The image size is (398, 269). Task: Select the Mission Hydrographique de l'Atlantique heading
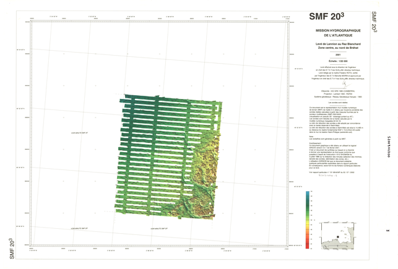[x=338, y=34]
